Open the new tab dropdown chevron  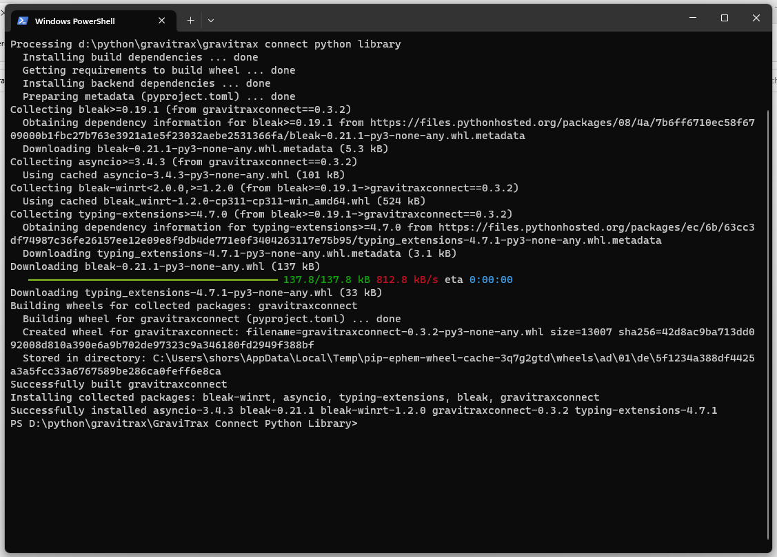pos(211,21)
